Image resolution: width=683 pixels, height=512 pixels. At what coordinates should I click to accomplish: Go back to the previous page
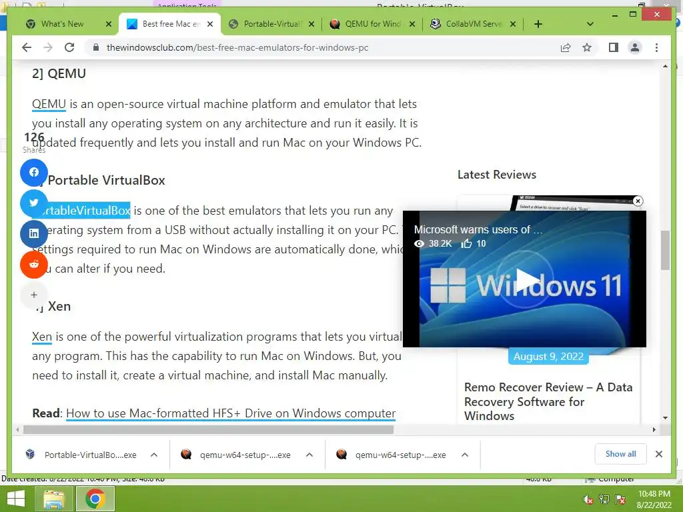[x=27, y=47]
